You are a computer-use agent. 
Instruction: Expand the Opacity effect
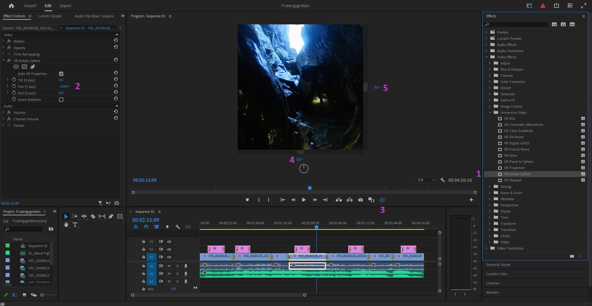pos(3,48)
